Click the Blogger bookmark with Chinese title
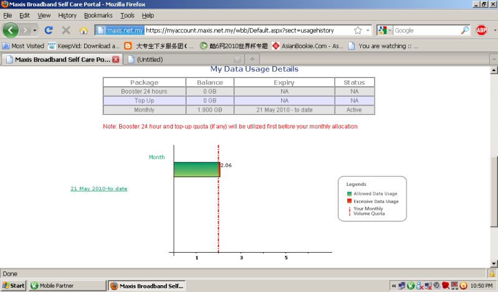The width and height of the screenshot is (498, 292). (x=159, y=46)
